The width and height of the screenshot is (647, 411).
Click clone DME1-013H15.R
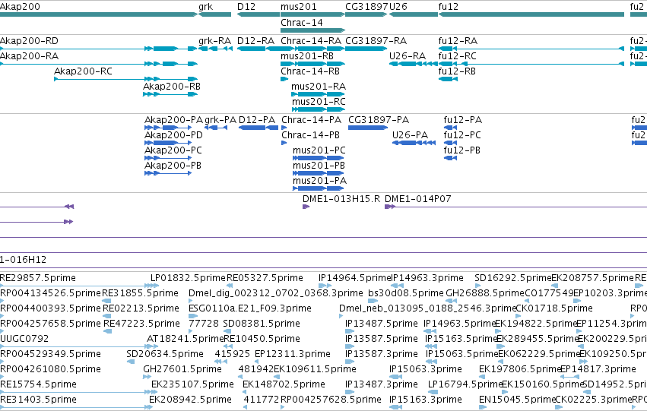[341, 199]
